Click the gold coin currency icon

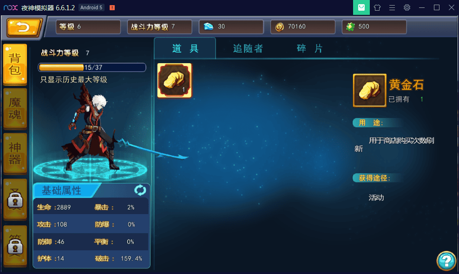280,27
